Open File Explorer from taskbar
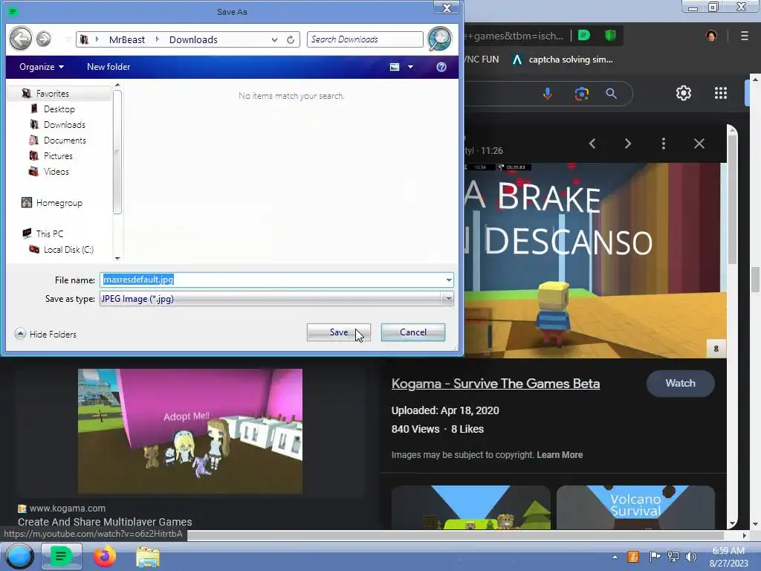This screenshot has height=571, width=761. pyautogui.click(x=148, y=557)
